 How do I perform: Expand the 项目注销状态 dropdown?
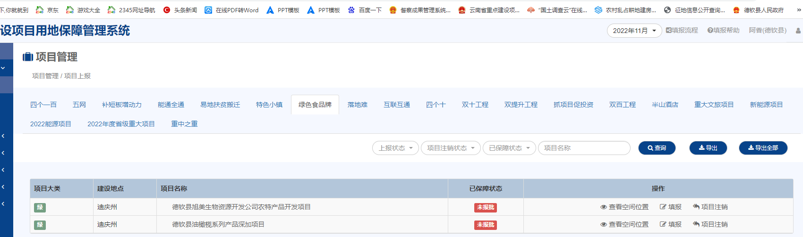(451, 148)
